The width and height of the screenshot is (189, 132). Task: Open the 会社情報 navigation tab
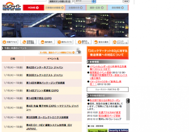(118, 8)
